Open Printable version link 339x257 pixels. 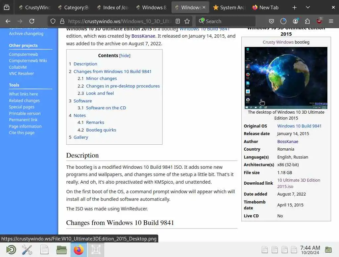pos(24,114)
